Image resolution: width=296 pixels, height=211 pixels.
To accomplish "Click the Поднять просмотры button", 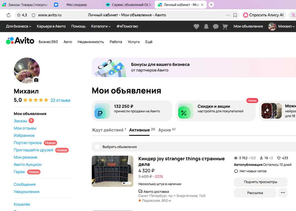I will (x=261, y=182).
